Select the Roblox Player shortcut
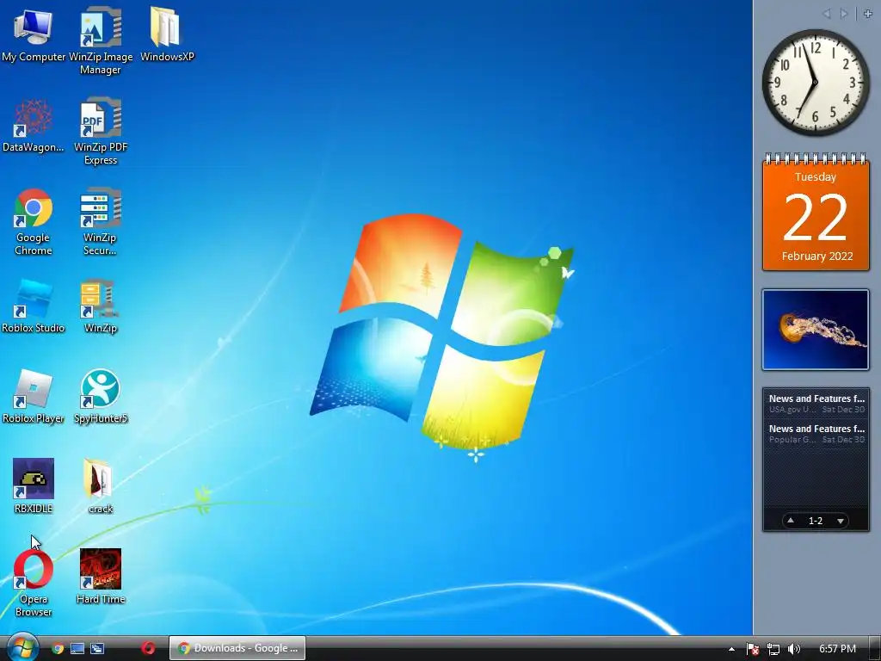 34,397
